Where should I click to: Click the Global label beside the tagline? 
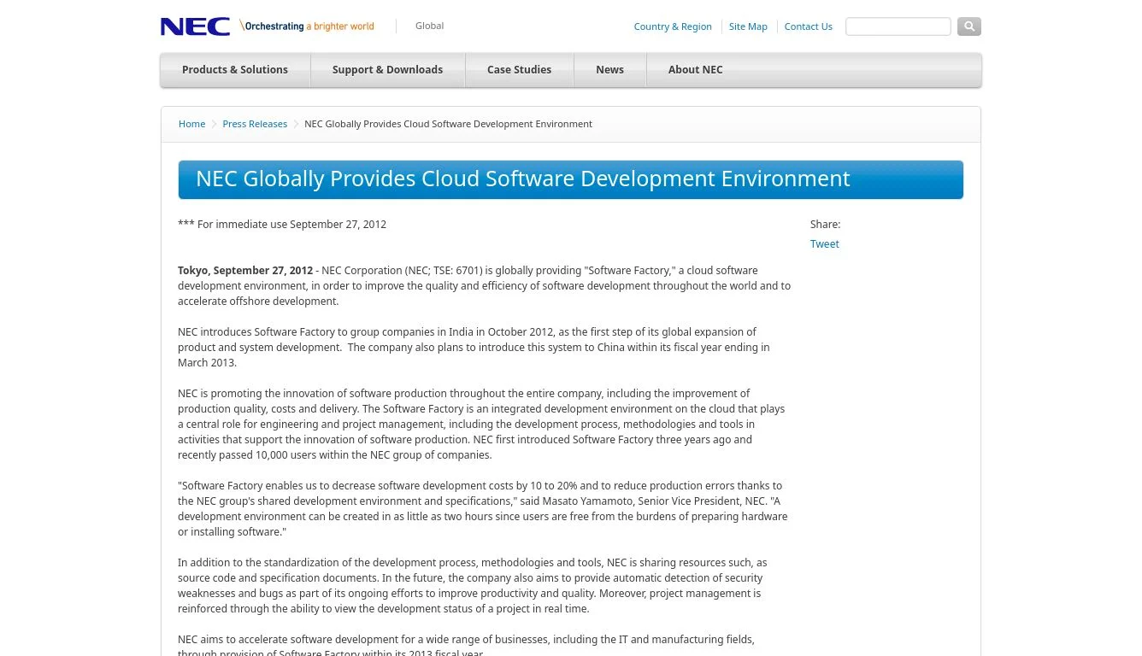tap(429, 26)
